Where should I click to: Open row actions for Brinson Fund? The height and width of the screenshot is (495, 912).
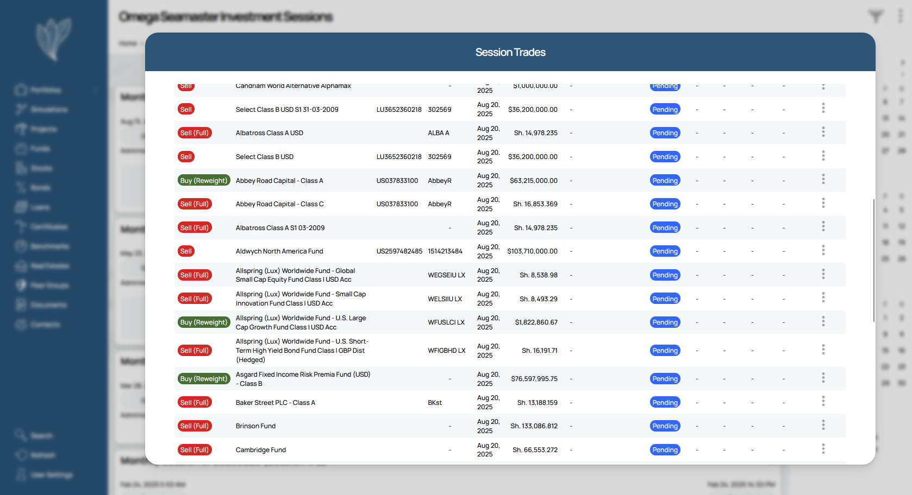pos(823,425)
